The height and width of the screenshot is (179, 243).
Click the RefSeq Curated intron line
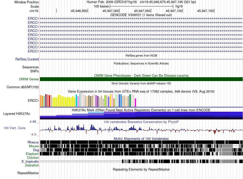(141, 59)
